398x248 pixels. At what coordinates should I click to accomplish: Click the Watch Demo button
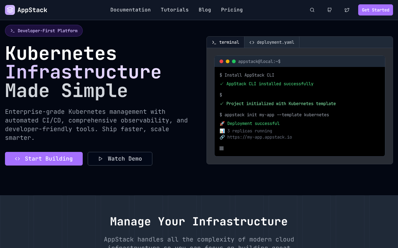coord(120,159)
